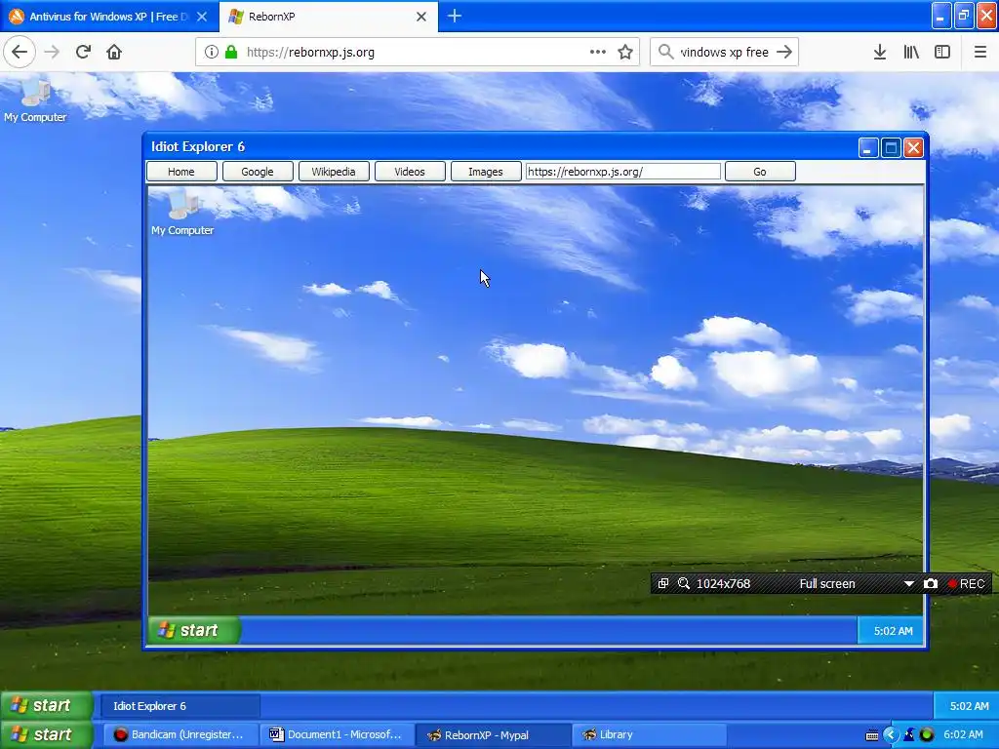Start recording with the REC button
The image size is (999, 749).
coord(966,583)
